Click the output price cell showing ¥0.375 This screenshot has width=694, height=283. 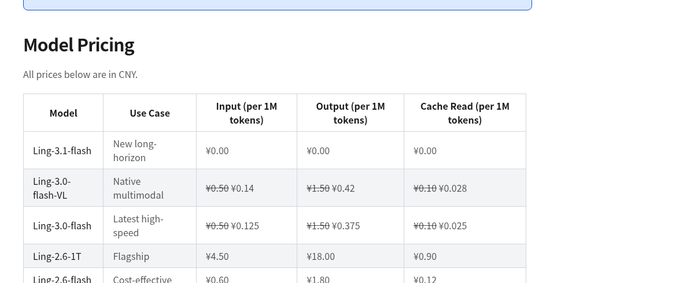[350, 226]
